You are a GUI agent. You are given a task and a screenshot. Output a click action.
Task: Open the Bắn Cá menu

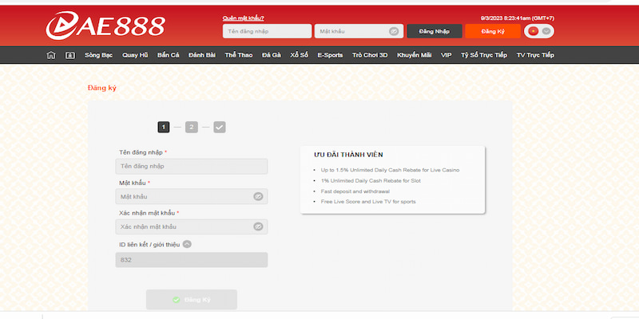pyautogui.click(x=168, y=55)
